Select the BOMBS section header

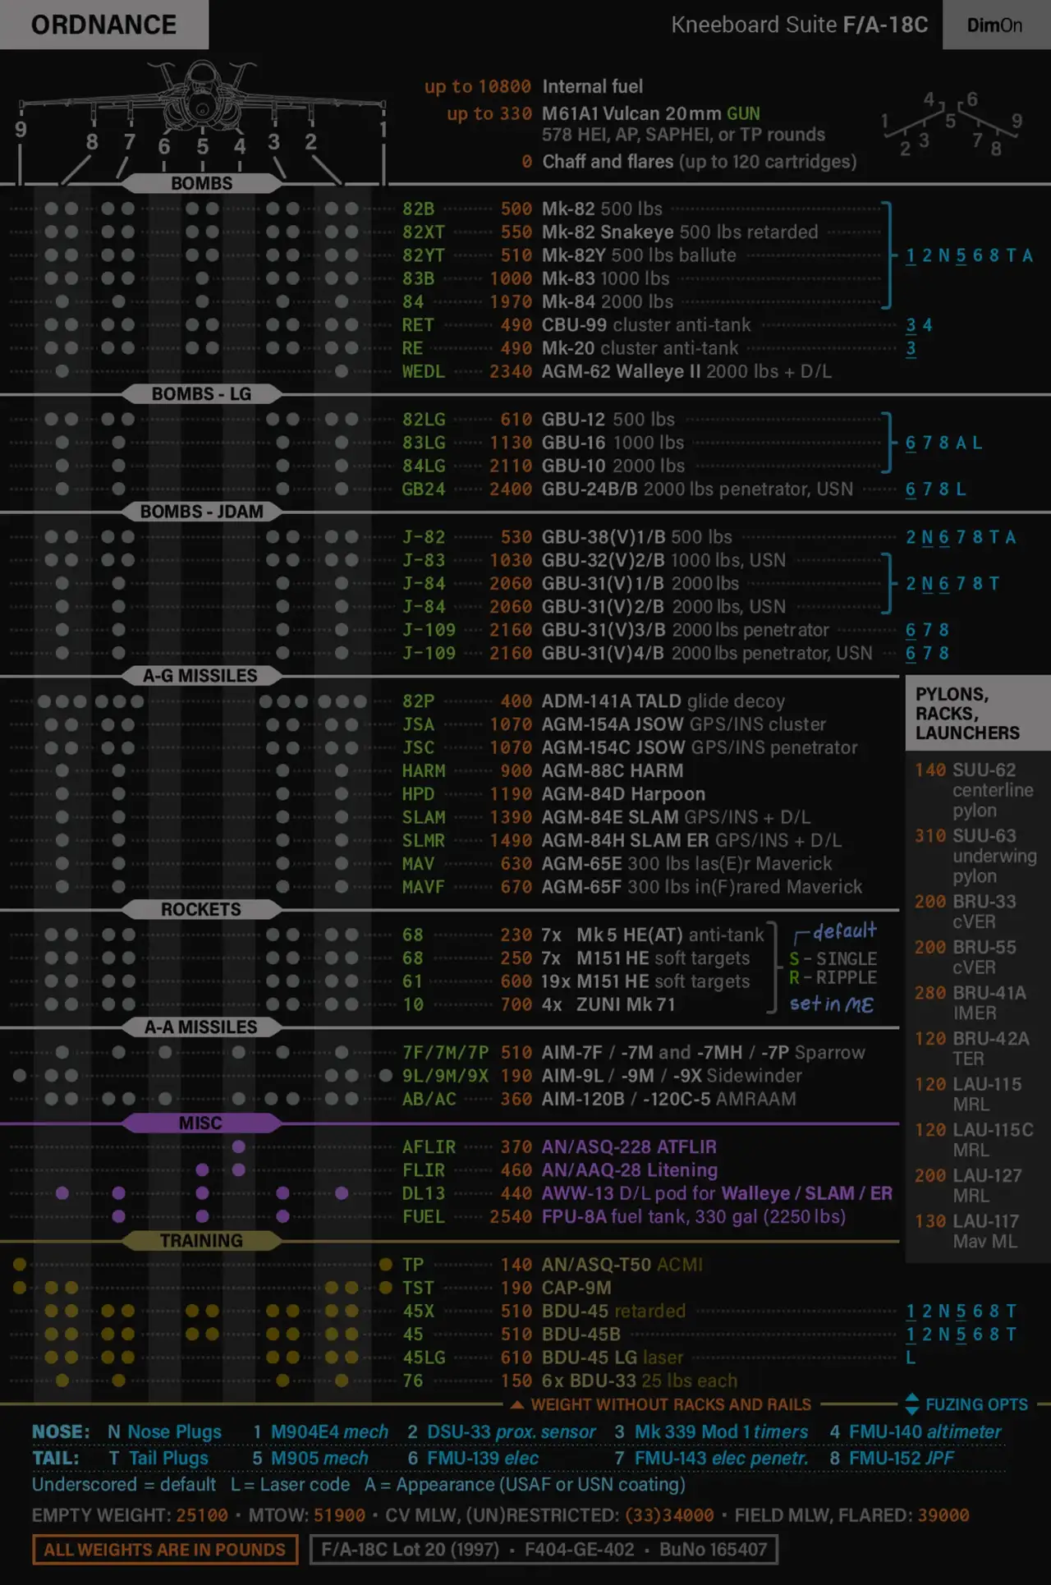pyautogui.click(x=201, y=183)
